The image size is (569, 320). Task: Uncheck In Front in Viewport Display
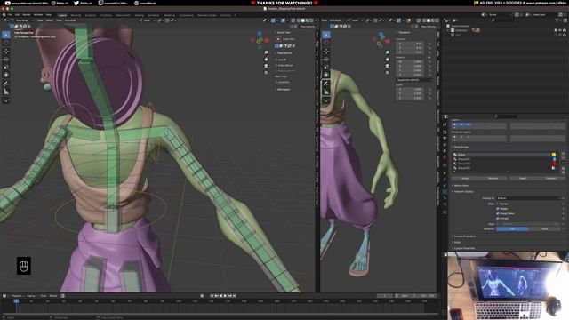pyautogui.click(x=498, y=219)
